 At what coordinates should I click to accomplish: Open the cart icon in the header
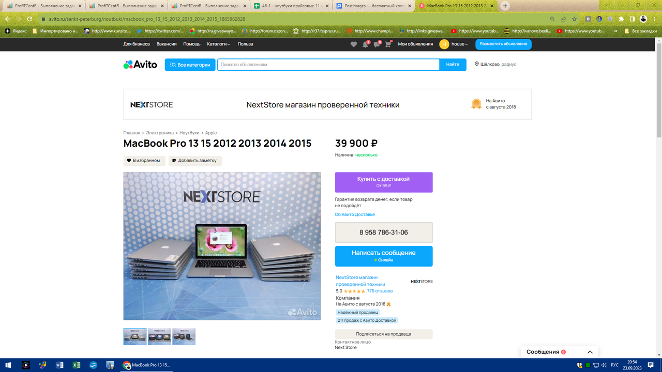(x=387, y=44)
